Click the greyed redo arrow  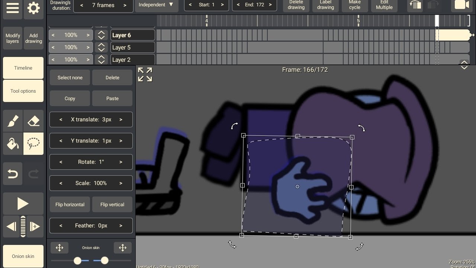[33, 174]
